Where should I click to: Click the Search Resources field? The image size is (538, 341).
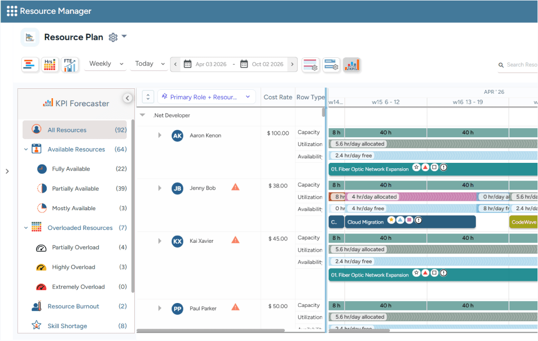[x=518, y=65]
